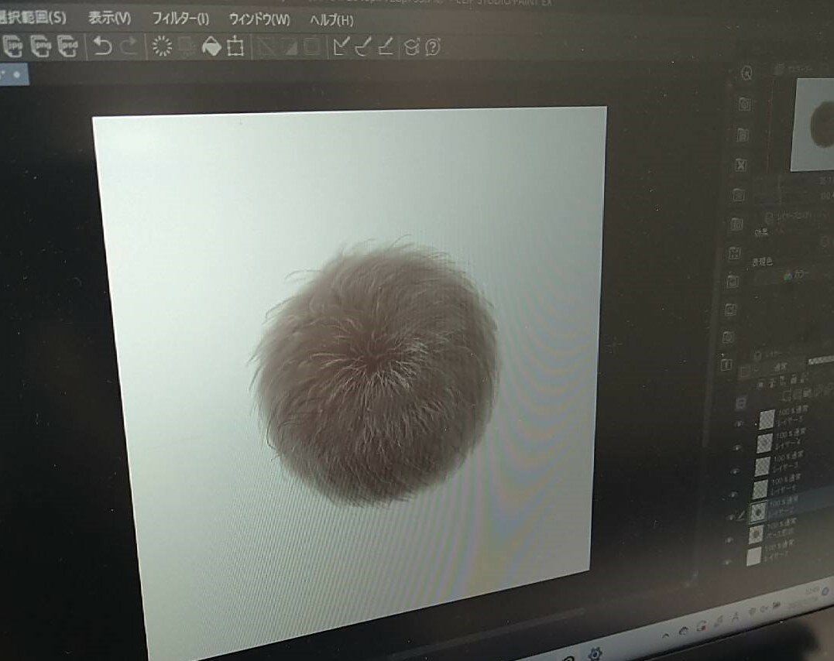Toggle Snap to Ruler icon

coord(341,46)
